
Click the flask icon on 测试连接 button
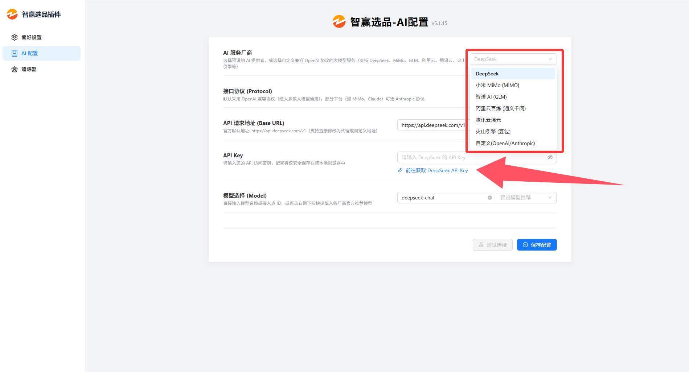click(x=481, y=245)
